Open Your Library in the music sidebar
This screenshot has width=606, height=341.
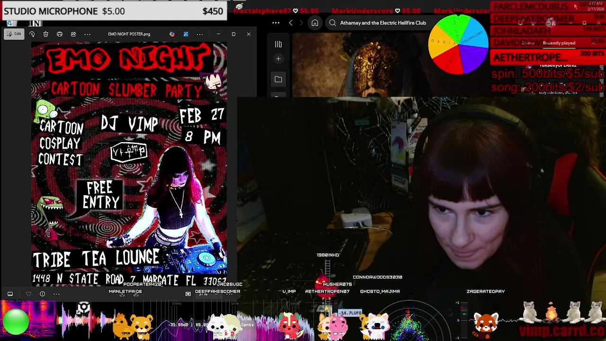[x=278, y=44]
